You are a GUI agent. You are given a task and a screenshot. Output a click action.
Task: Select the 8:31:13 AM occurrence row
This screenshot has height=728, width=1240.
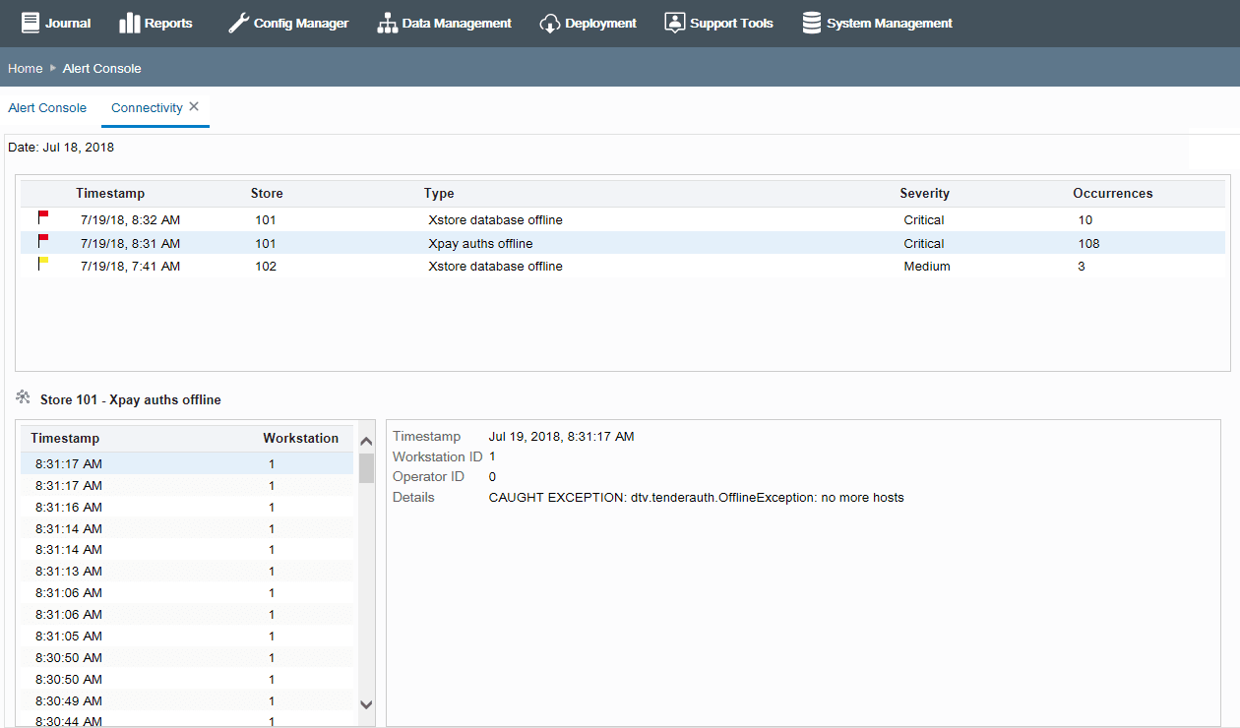[x=187, y=571]
